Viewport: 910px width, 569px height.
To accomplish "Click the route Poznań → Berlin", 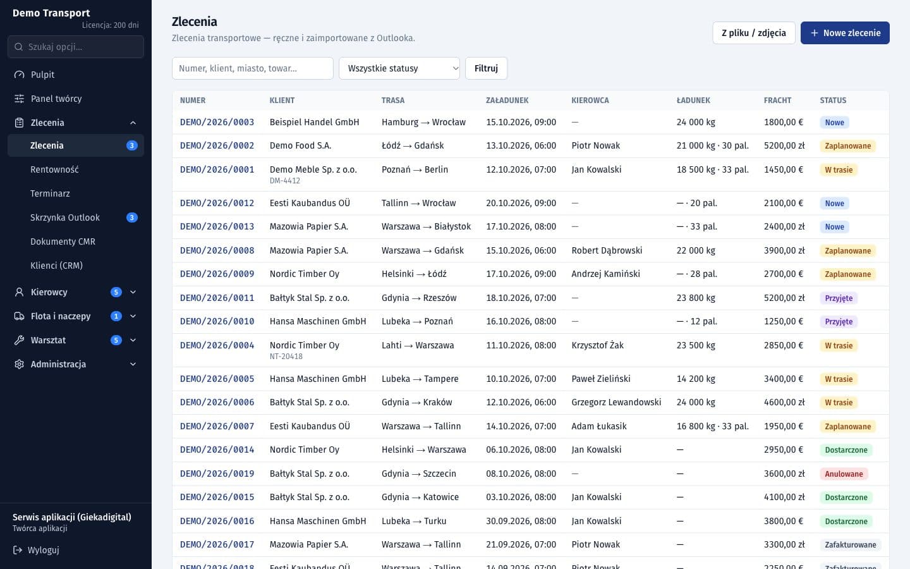I will click(415, 169).
